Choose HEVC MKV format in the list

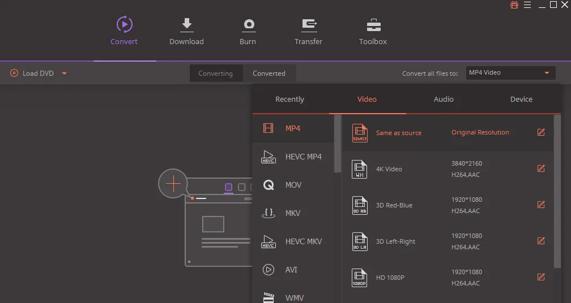coord(293,241)
